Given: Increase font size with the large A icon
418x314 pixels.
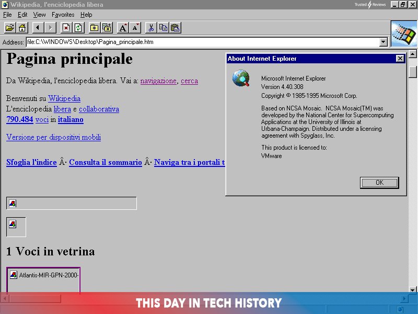Looking at the screenshot, I should pos(123,28).
